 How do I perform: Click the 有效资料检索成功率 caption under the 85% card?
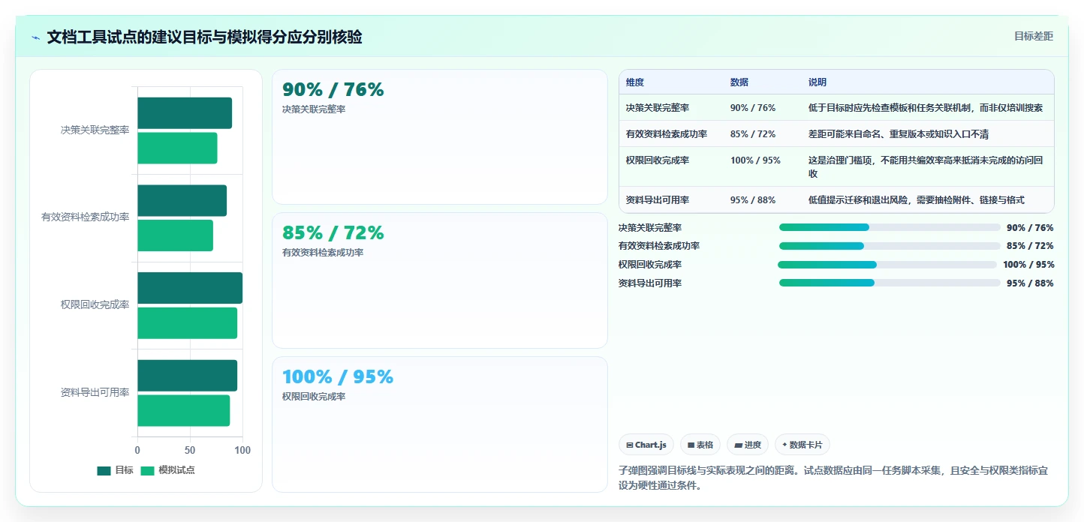pos(323,253)
